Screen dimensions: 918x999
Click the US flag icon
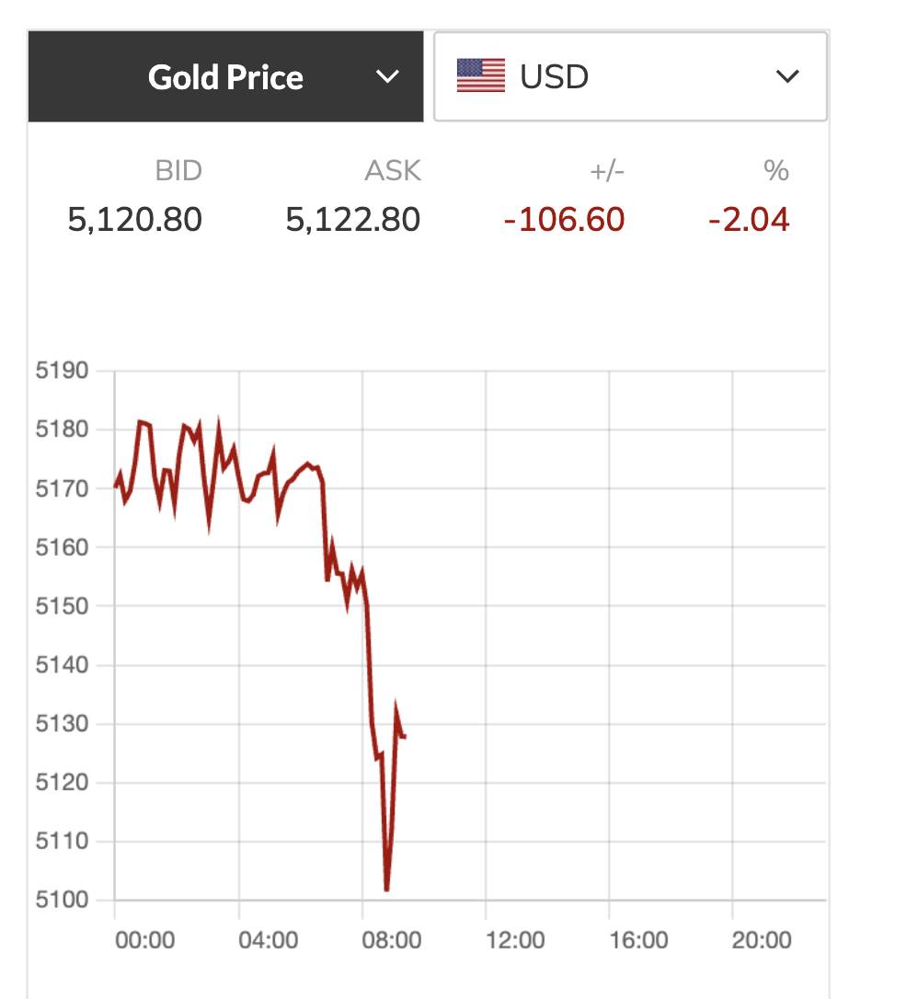(481, 76)
